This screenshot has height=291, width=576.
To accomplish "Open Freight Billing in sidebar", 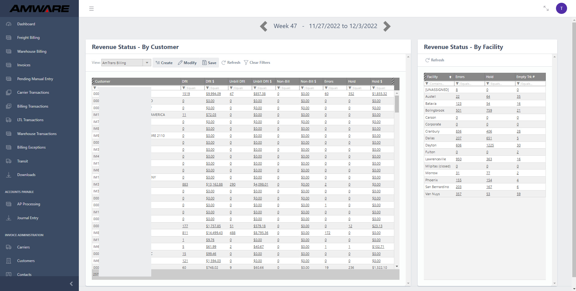I will point(28,38).
